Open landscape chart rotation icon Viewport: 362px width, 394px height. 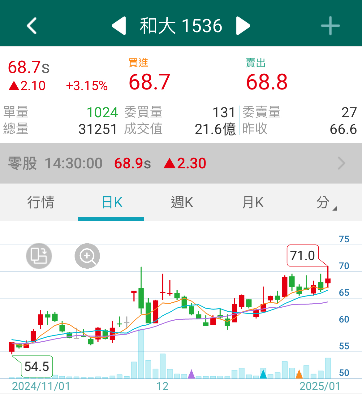coord(39,255)
